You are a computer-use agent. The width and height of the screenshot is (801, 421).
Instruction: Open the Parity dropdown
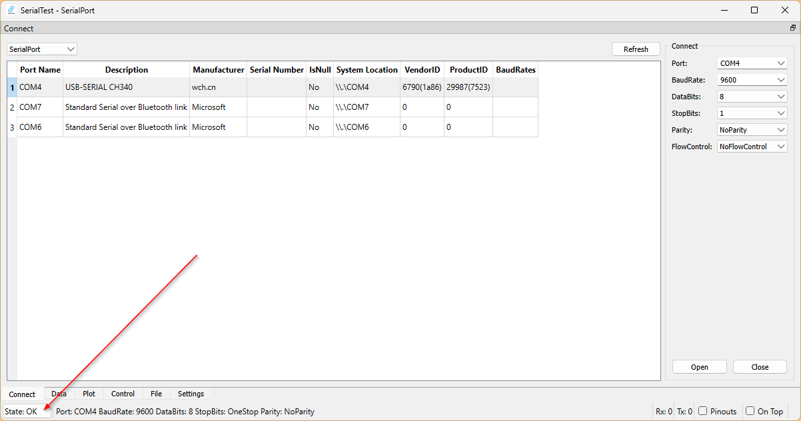click(x=752, y=130)
